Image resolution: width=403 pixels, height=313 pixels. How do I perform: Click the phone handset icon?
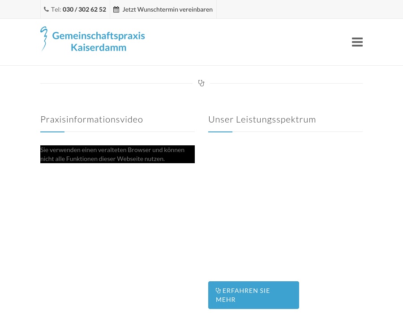click(46, 9)
